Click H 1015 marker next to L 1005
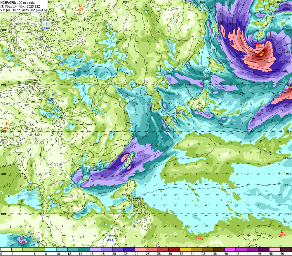This screenshot has width=292, height=256. [39, 240]
